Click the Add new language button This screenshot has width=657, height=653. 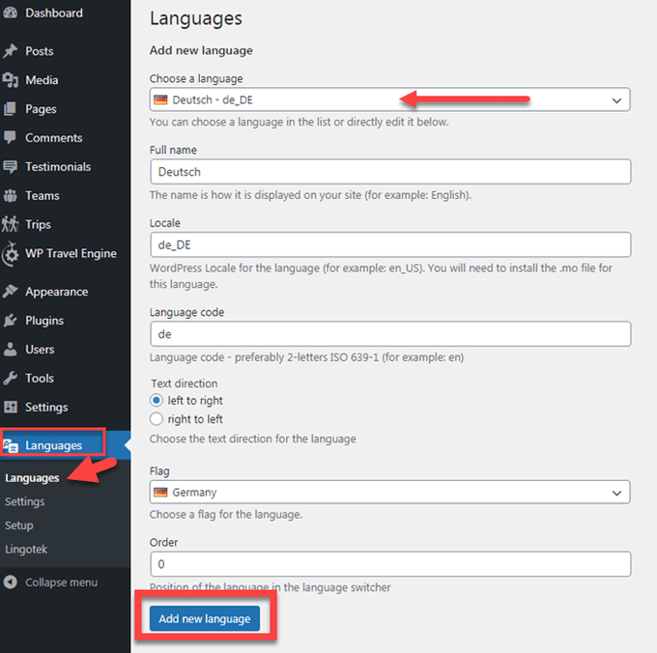(205, 618)
